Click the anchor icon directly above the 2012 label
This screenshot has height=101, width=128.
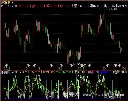[82, 65]
